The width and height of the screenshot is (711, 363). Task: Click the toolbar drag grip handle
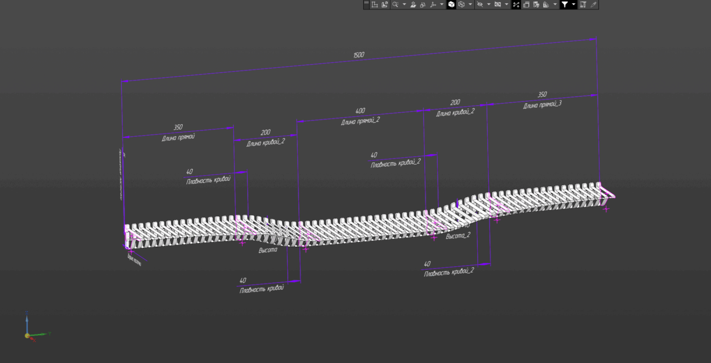(366, 4)
